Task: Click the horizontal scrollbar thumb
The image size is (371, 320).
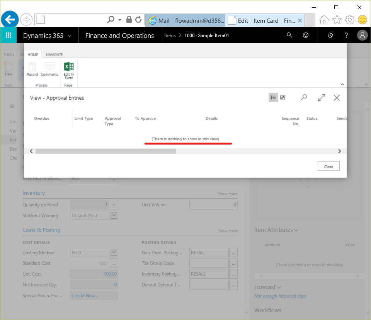Action: pos(106,151)
